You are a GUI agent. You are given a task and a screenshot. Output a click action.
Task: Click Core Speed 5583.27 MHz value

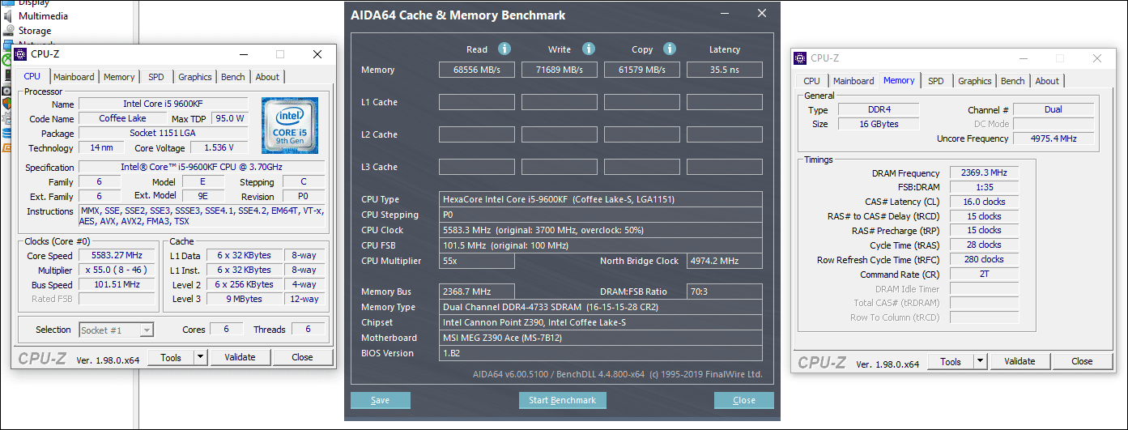point(117,256)
